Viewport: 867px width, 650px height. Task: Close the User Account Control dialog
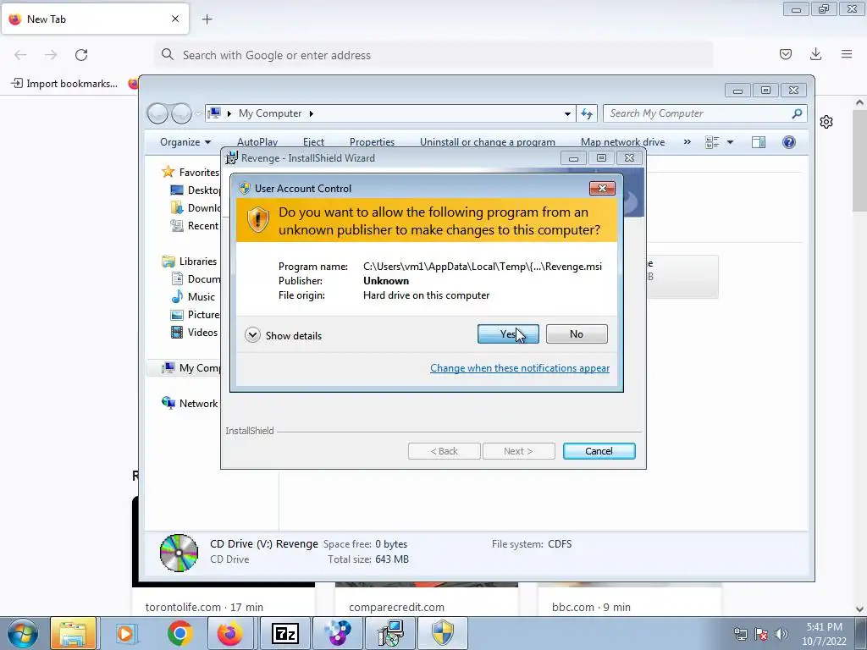(602, 189)
